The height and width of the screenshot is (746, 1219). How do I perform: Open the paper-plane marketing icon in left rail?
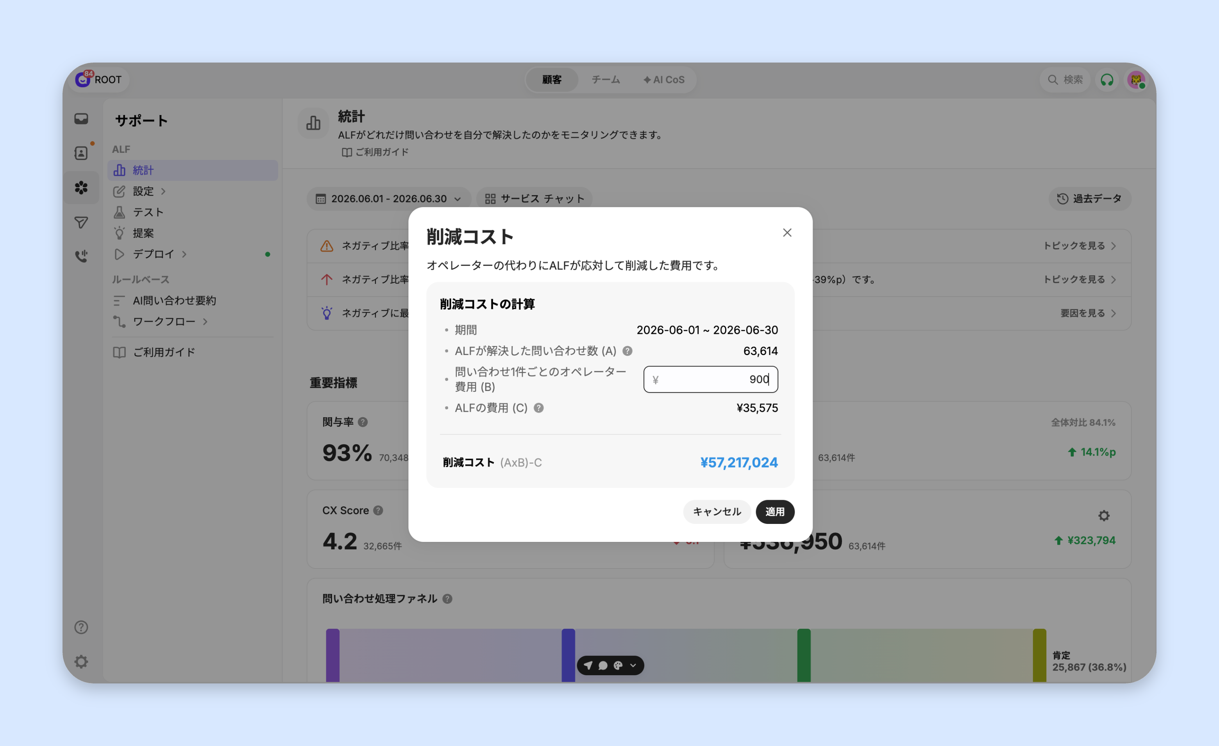click(x=81, y=222)
